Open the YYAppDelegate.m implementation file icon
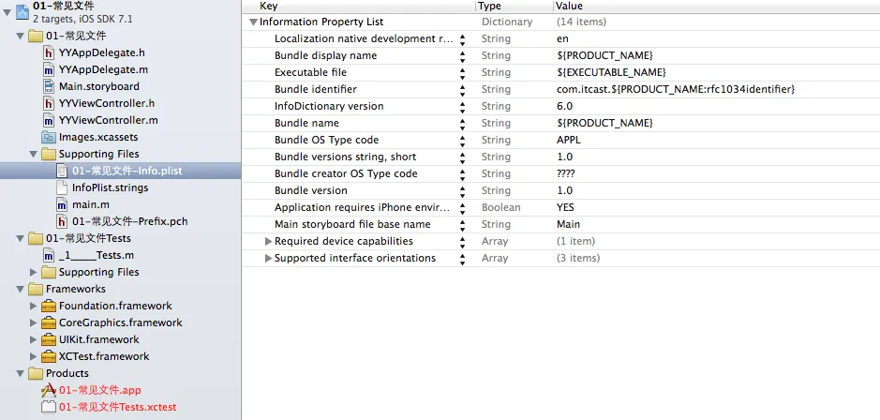The width and height of the screenshot is (880, 420). 50,69
